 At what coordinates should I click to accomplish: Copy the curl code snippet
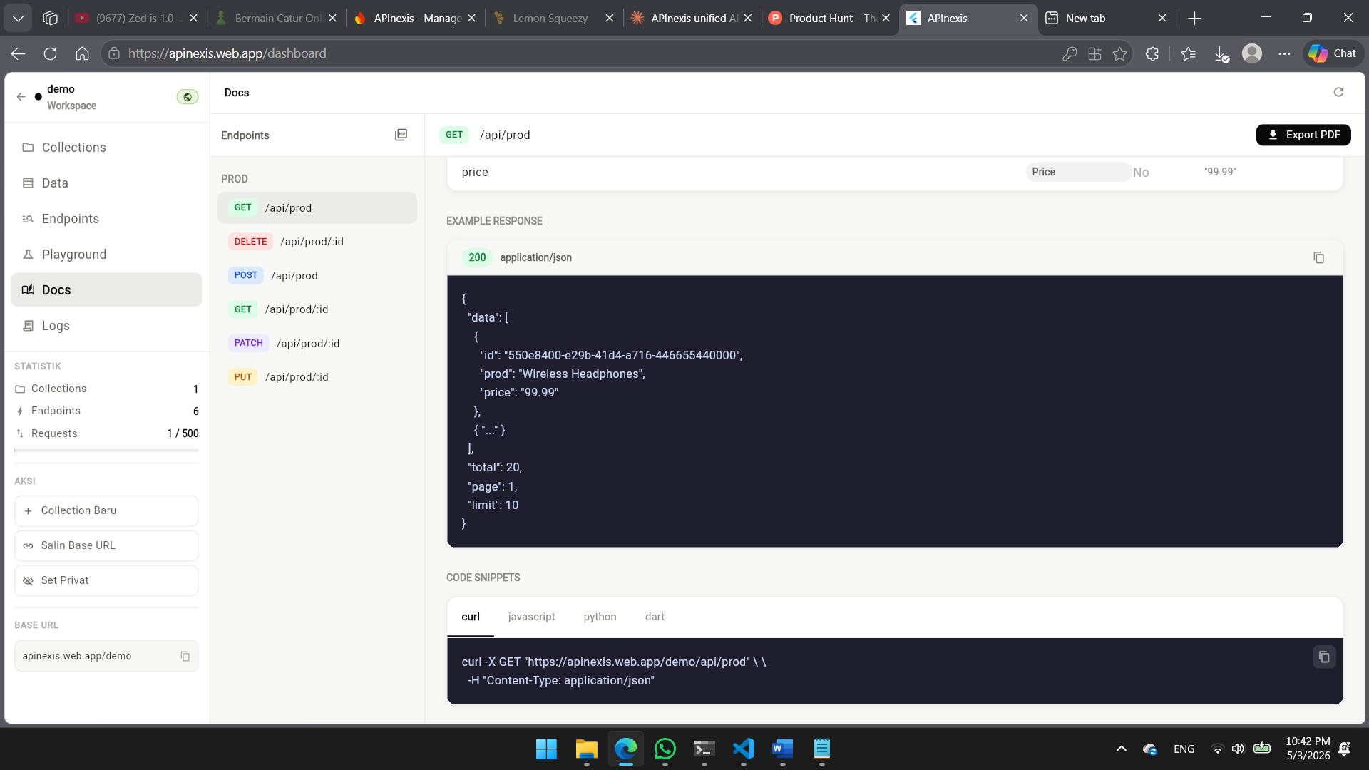(1324, 657)
